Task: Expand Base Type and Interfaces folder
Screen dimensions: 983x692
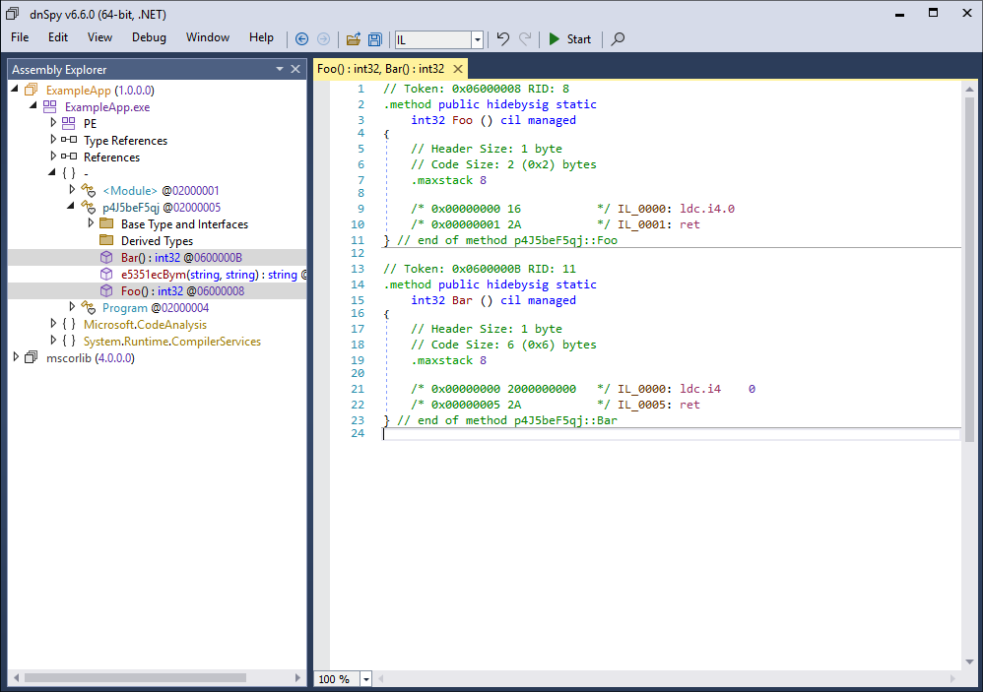Action: click(91, 222)
